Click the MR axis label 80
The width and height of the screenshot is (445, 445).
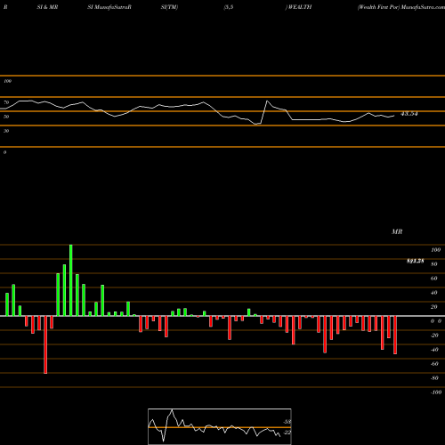point(434,264)
